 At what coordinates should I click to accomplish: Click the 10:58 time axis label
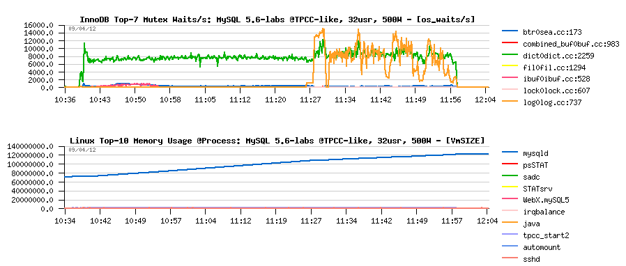point(171,99)
